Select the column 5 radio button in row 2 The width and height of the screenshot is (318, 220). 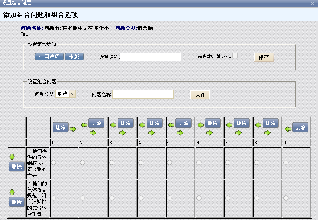(169, 198)
